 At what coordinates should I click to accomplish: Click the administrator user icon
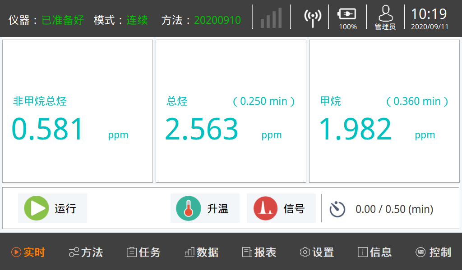385,14
